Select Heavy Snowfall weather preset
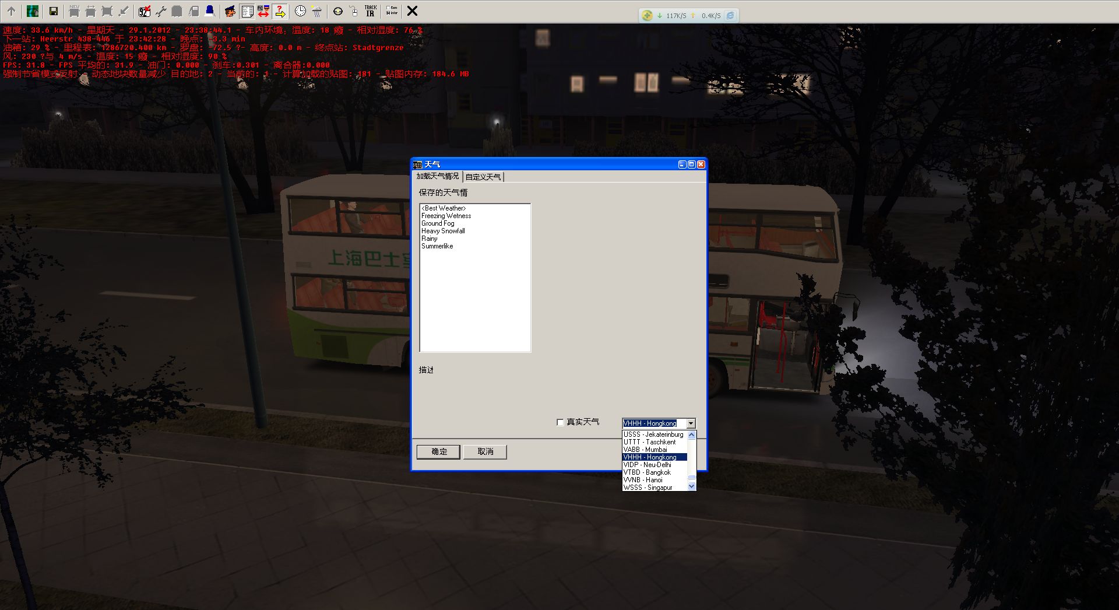Screen dimensions: 1119x610 443,231
